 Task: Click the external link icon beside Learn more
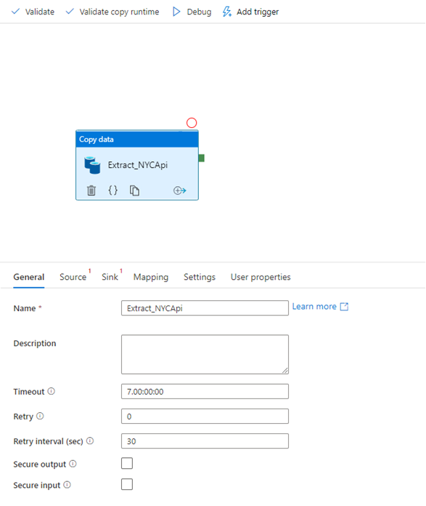click(344, 307)
